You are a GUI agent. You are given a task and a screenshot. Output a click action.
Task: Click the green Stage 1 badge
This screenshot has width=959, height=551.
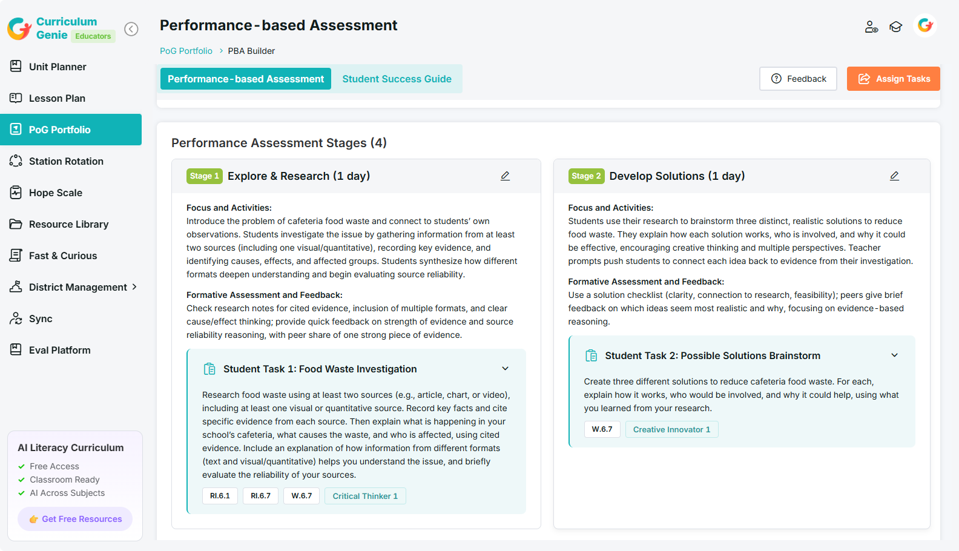pos(205,176)
